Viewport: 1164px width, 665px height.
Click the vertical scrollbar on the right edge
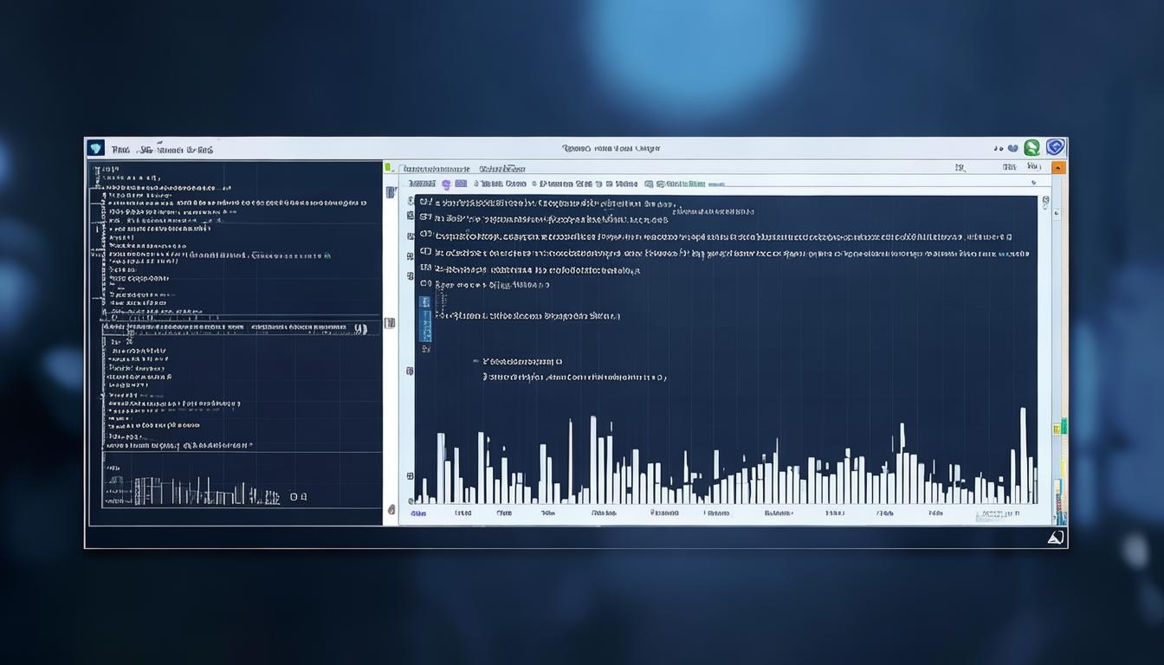[1044, 346]
